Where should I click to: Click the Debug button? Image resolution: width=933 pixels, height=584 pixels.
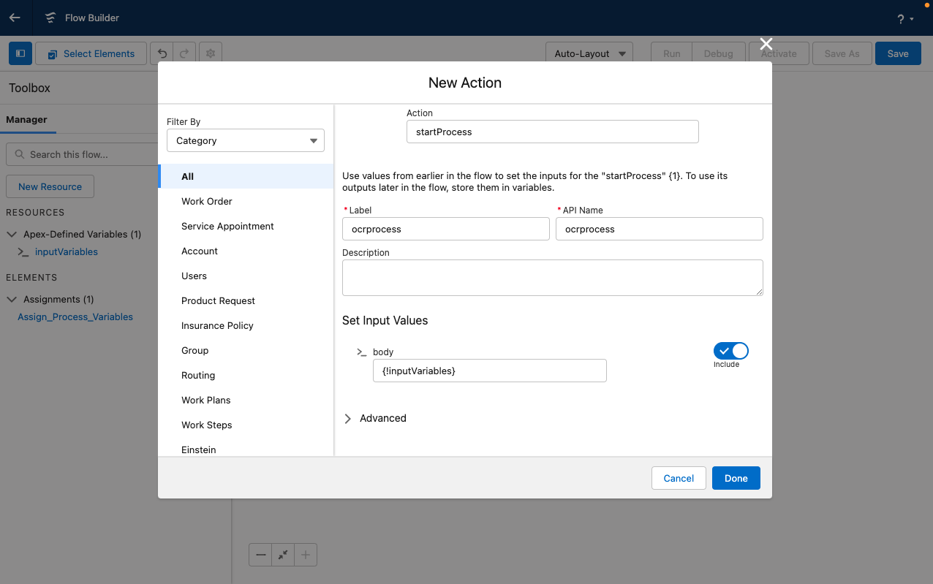click(718, 53)
